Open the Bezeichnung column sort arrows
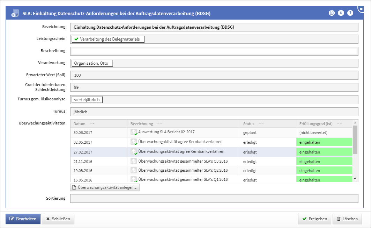 159,123
